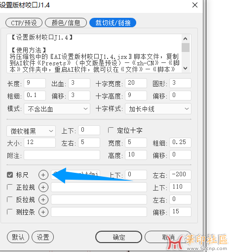Click the 粗细 field showing 0.25
Screen dimensions: 229x252
(181, 143)
